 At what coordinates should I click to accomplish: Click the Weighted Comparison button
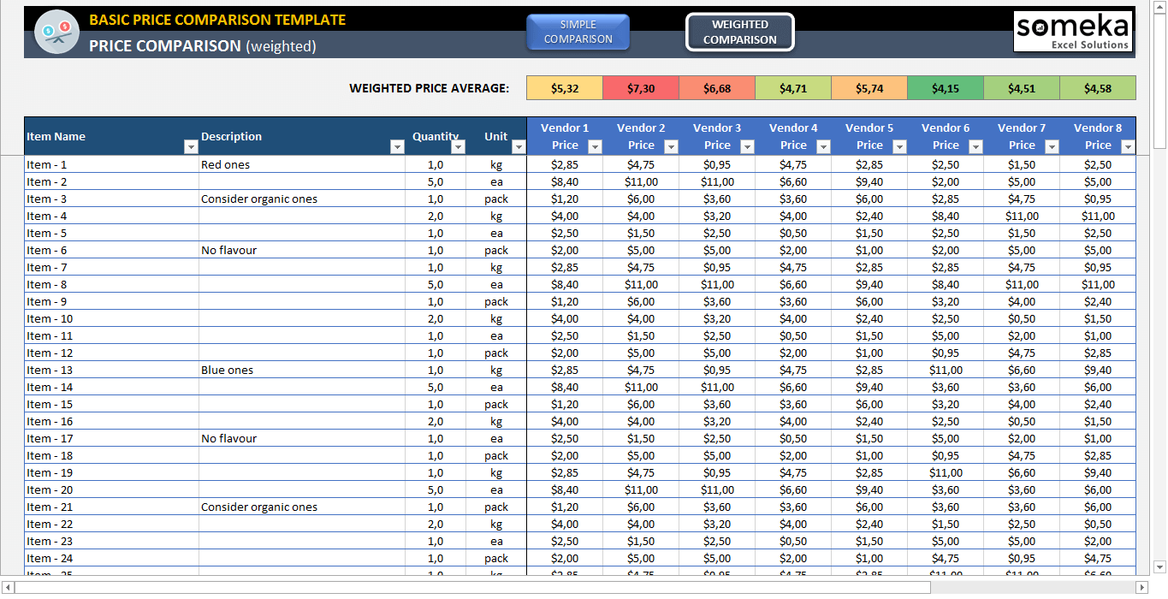coord(739,32)
